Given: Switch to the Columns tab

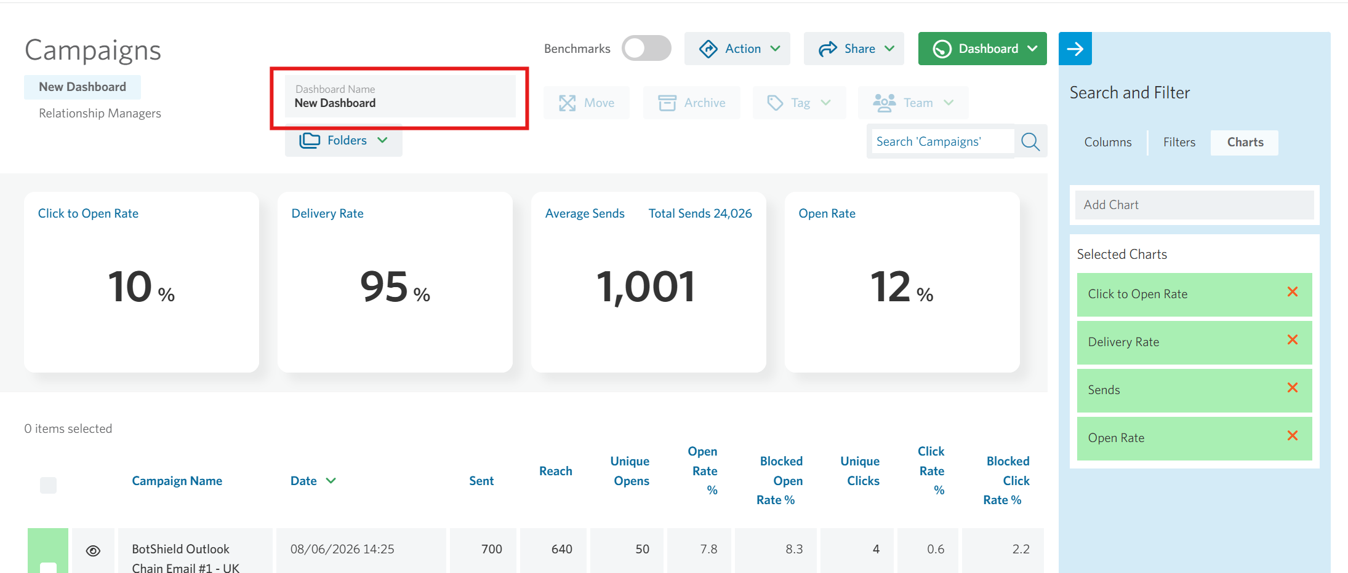Looking at the screenshot, I should coord(1108,142).
